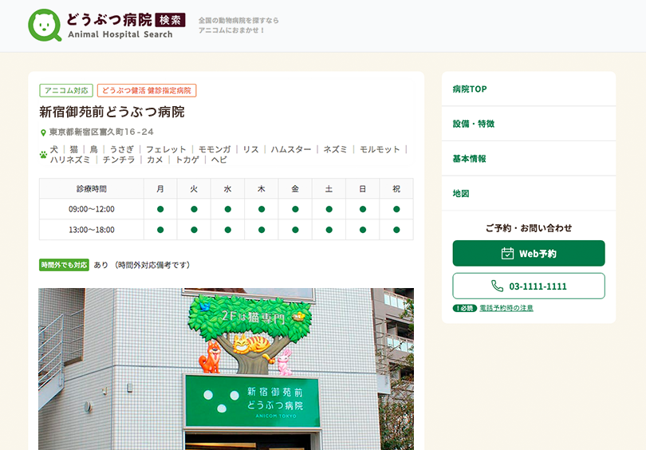Click the アニコム対応 tag
Image resolution: width=646 pixels, height=450 pixels.
(66, 91)
